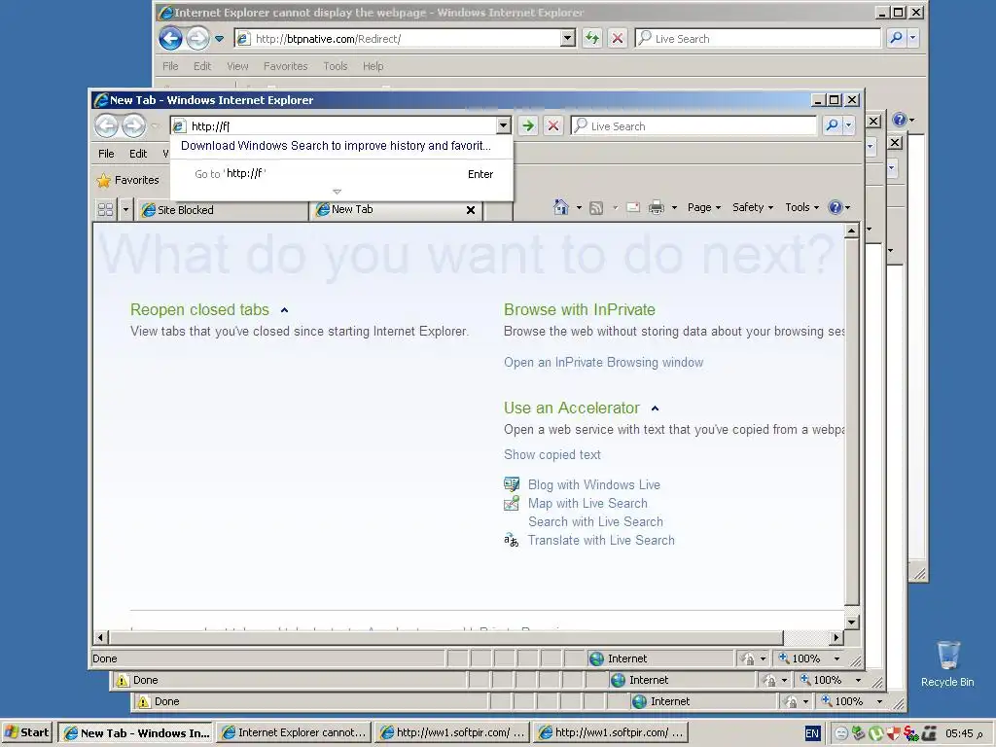This screenshot has height=747, width=996.
Task: Click the Print icon in the command bar
Action: tap(657, 207)
